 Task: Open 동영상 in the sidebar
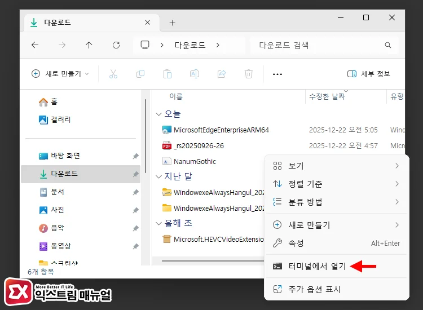(55, 246)
